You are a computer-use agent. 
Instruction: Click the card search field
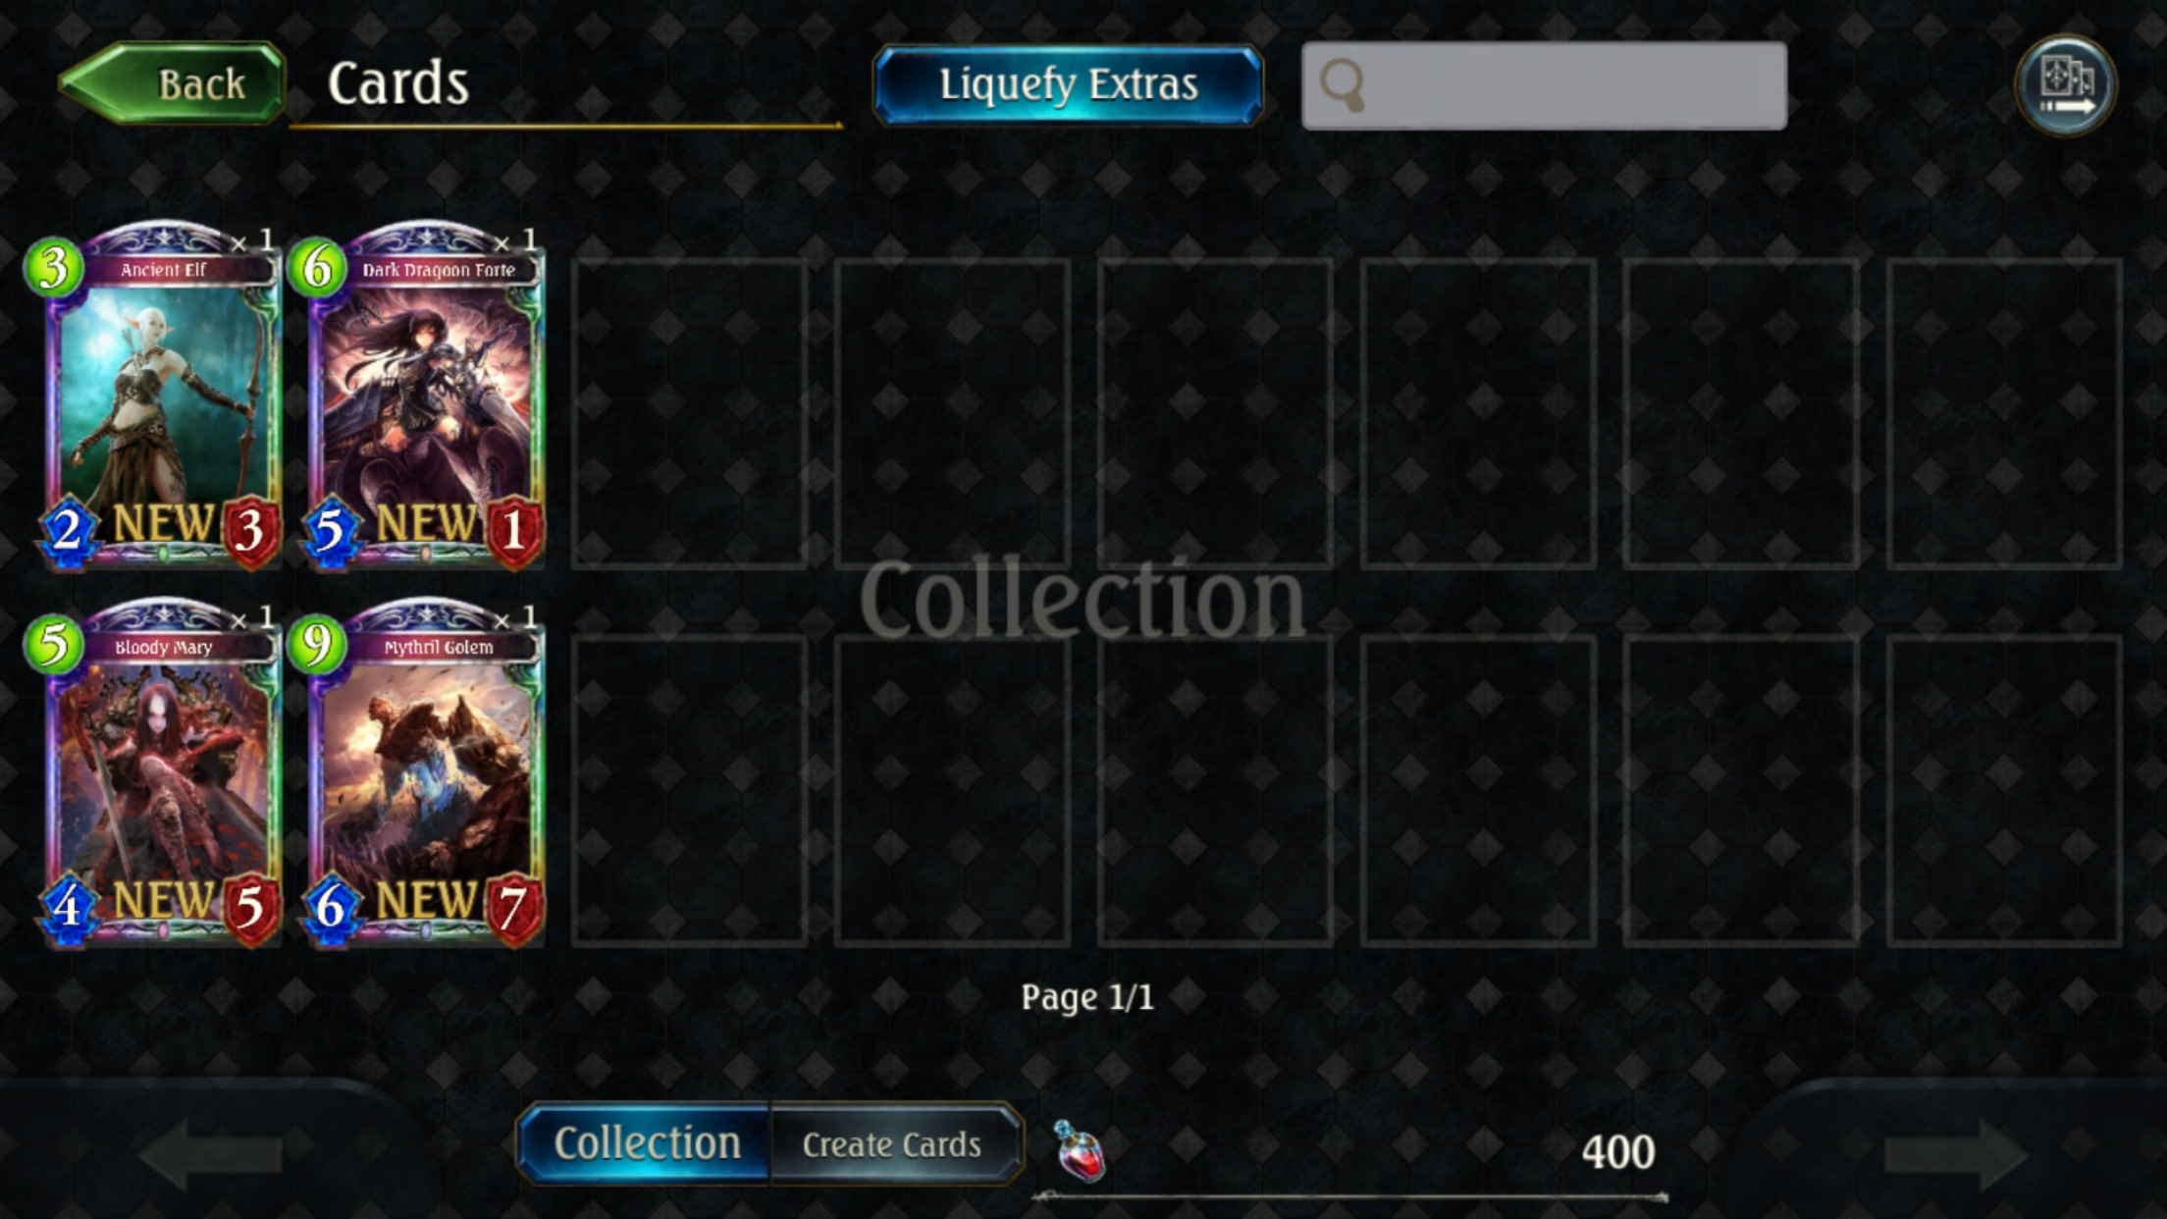point(1544,85)
